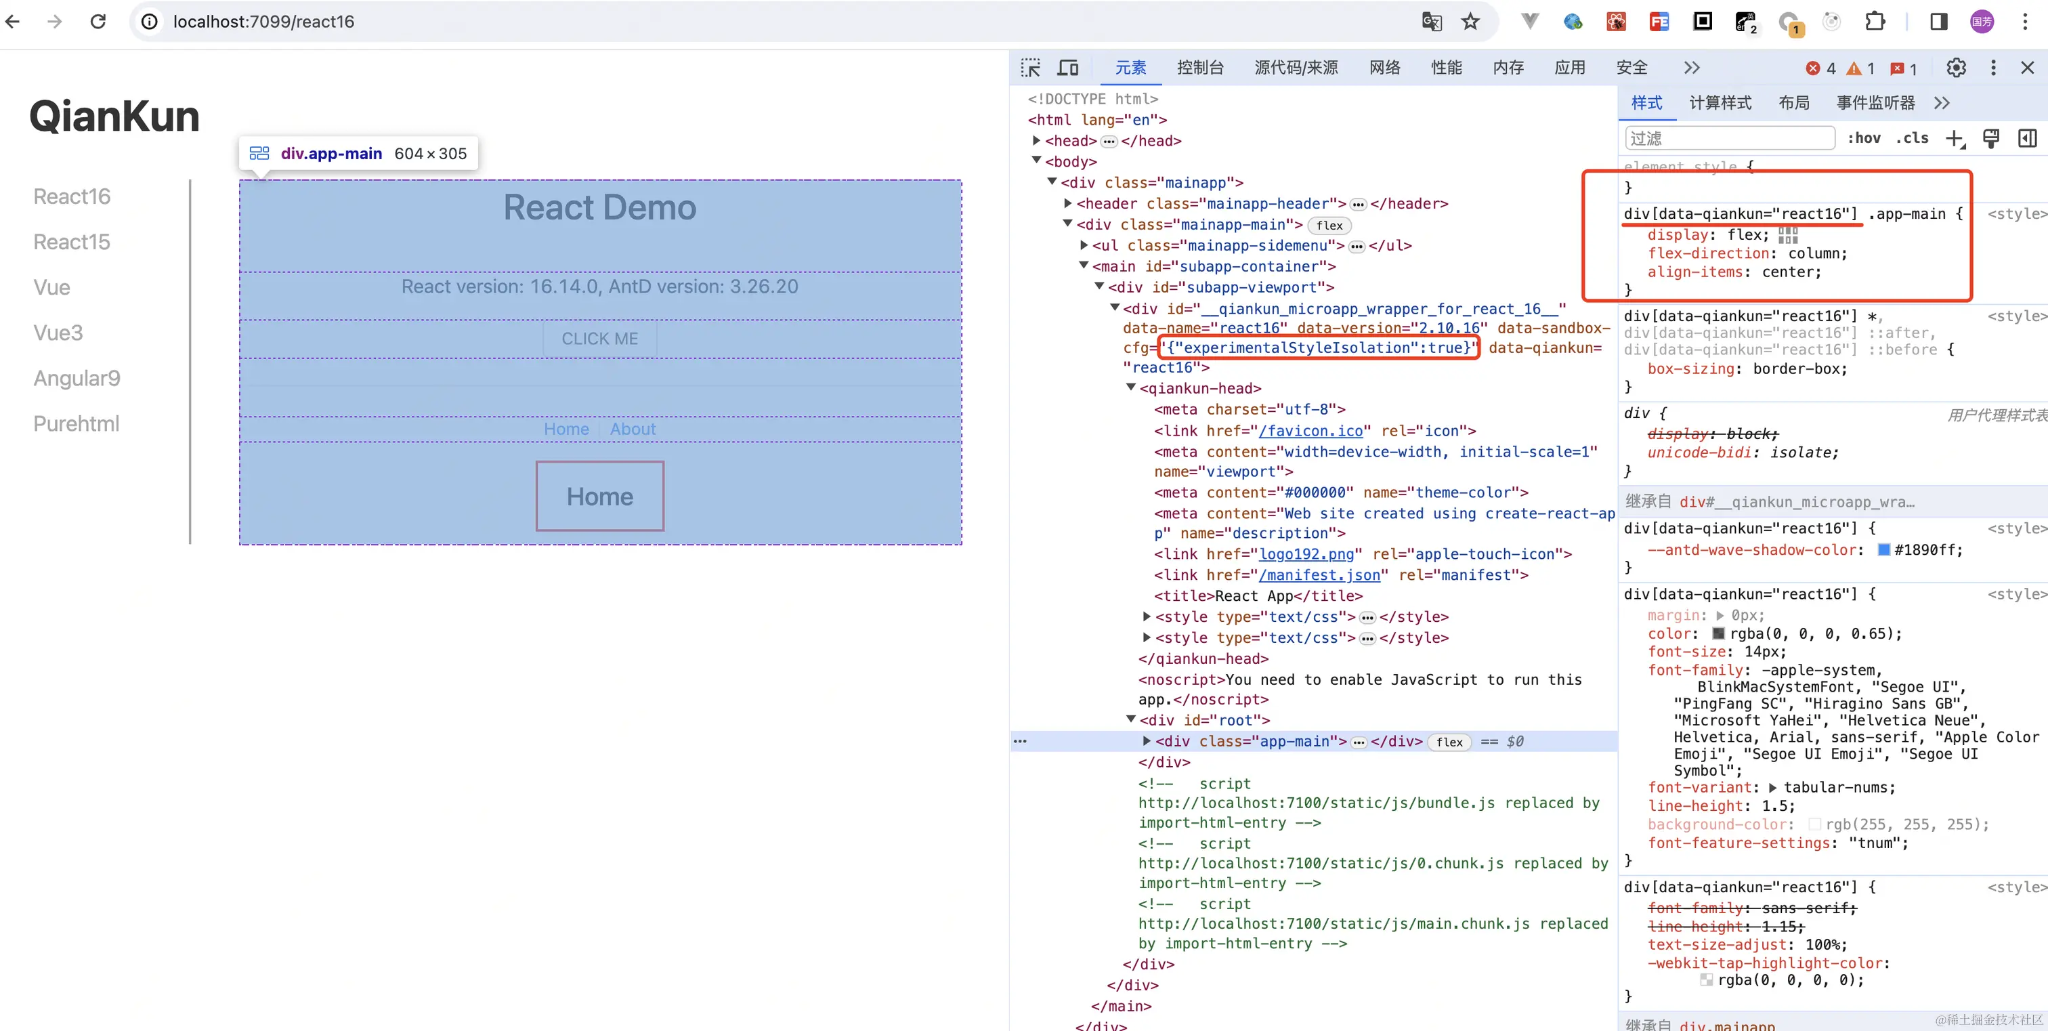Open DevTools settings gear

point(1956,68)
